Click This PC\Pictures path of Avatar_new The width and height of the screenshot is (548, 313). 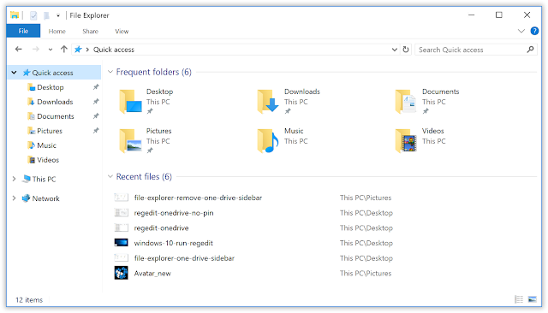(366, 273)
